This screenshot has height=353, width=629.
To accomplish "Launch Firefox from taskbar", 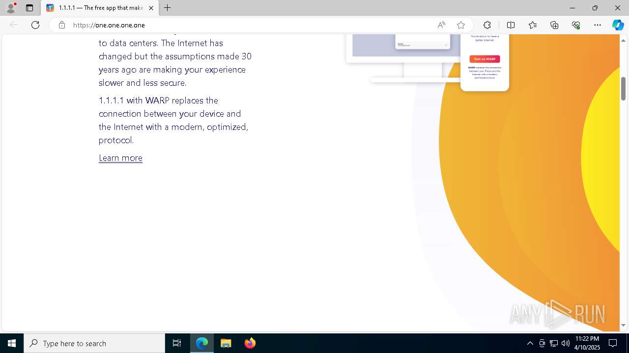I will pyautogui.click(x=250, y=343).
